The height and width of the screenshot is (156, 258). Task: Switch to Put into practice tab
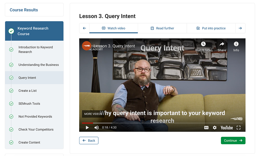pyautogui.click(x=211, y=28)
